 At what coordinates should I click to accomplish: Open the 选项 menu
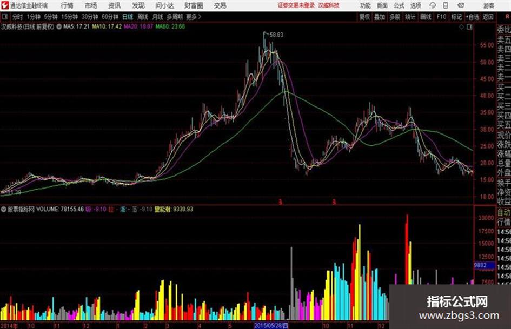tap(415, 5)
